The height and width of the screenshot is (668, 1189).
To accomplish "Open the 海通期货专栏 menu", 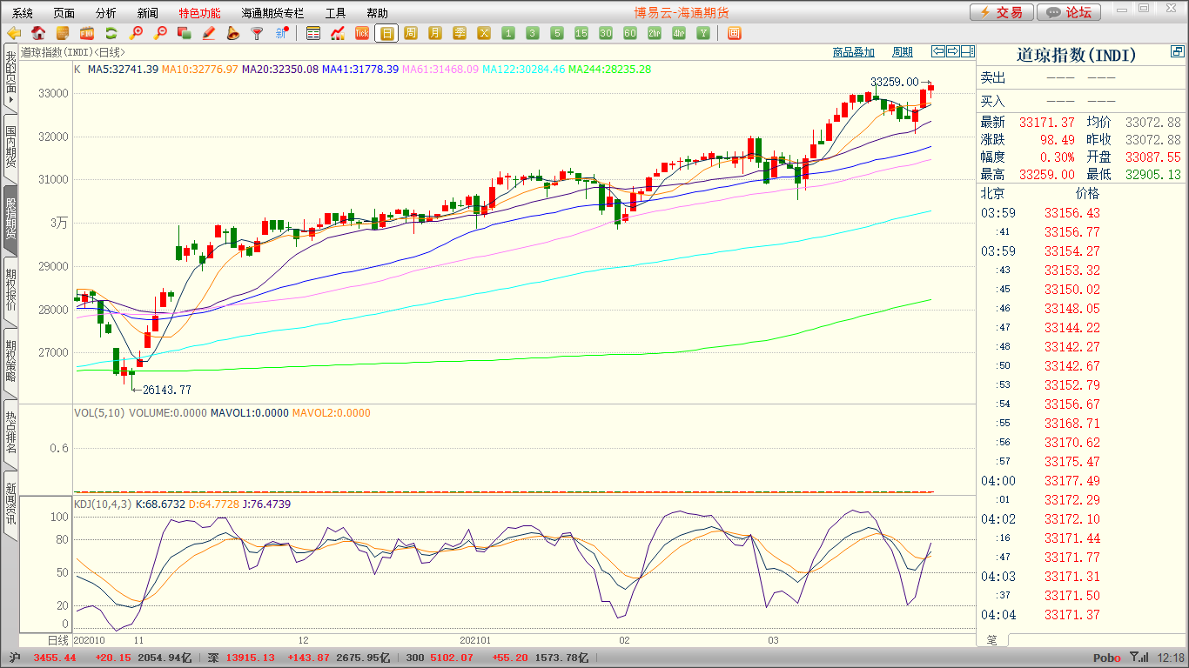I will 273,13.
